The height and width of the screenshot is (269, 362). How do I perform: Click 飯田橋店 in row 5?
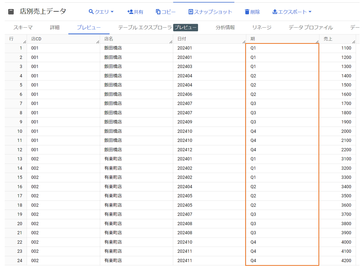click(113, 85)
